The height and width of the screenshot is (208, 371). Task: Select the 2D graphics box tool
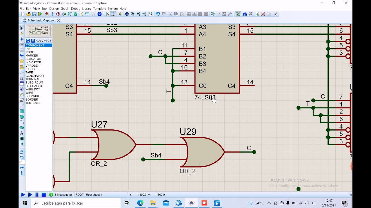tap(21, 112)
